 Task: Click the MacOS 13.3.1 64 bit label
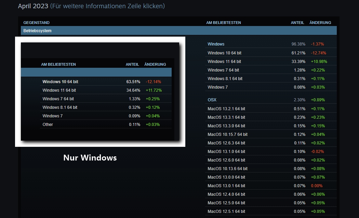(x=226, y=117)
